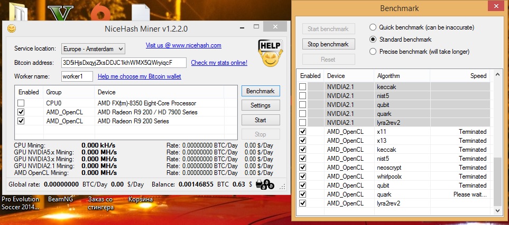
Task: Open the green V desktop icon
Action: pyautogui.click(x=60, y=13)
